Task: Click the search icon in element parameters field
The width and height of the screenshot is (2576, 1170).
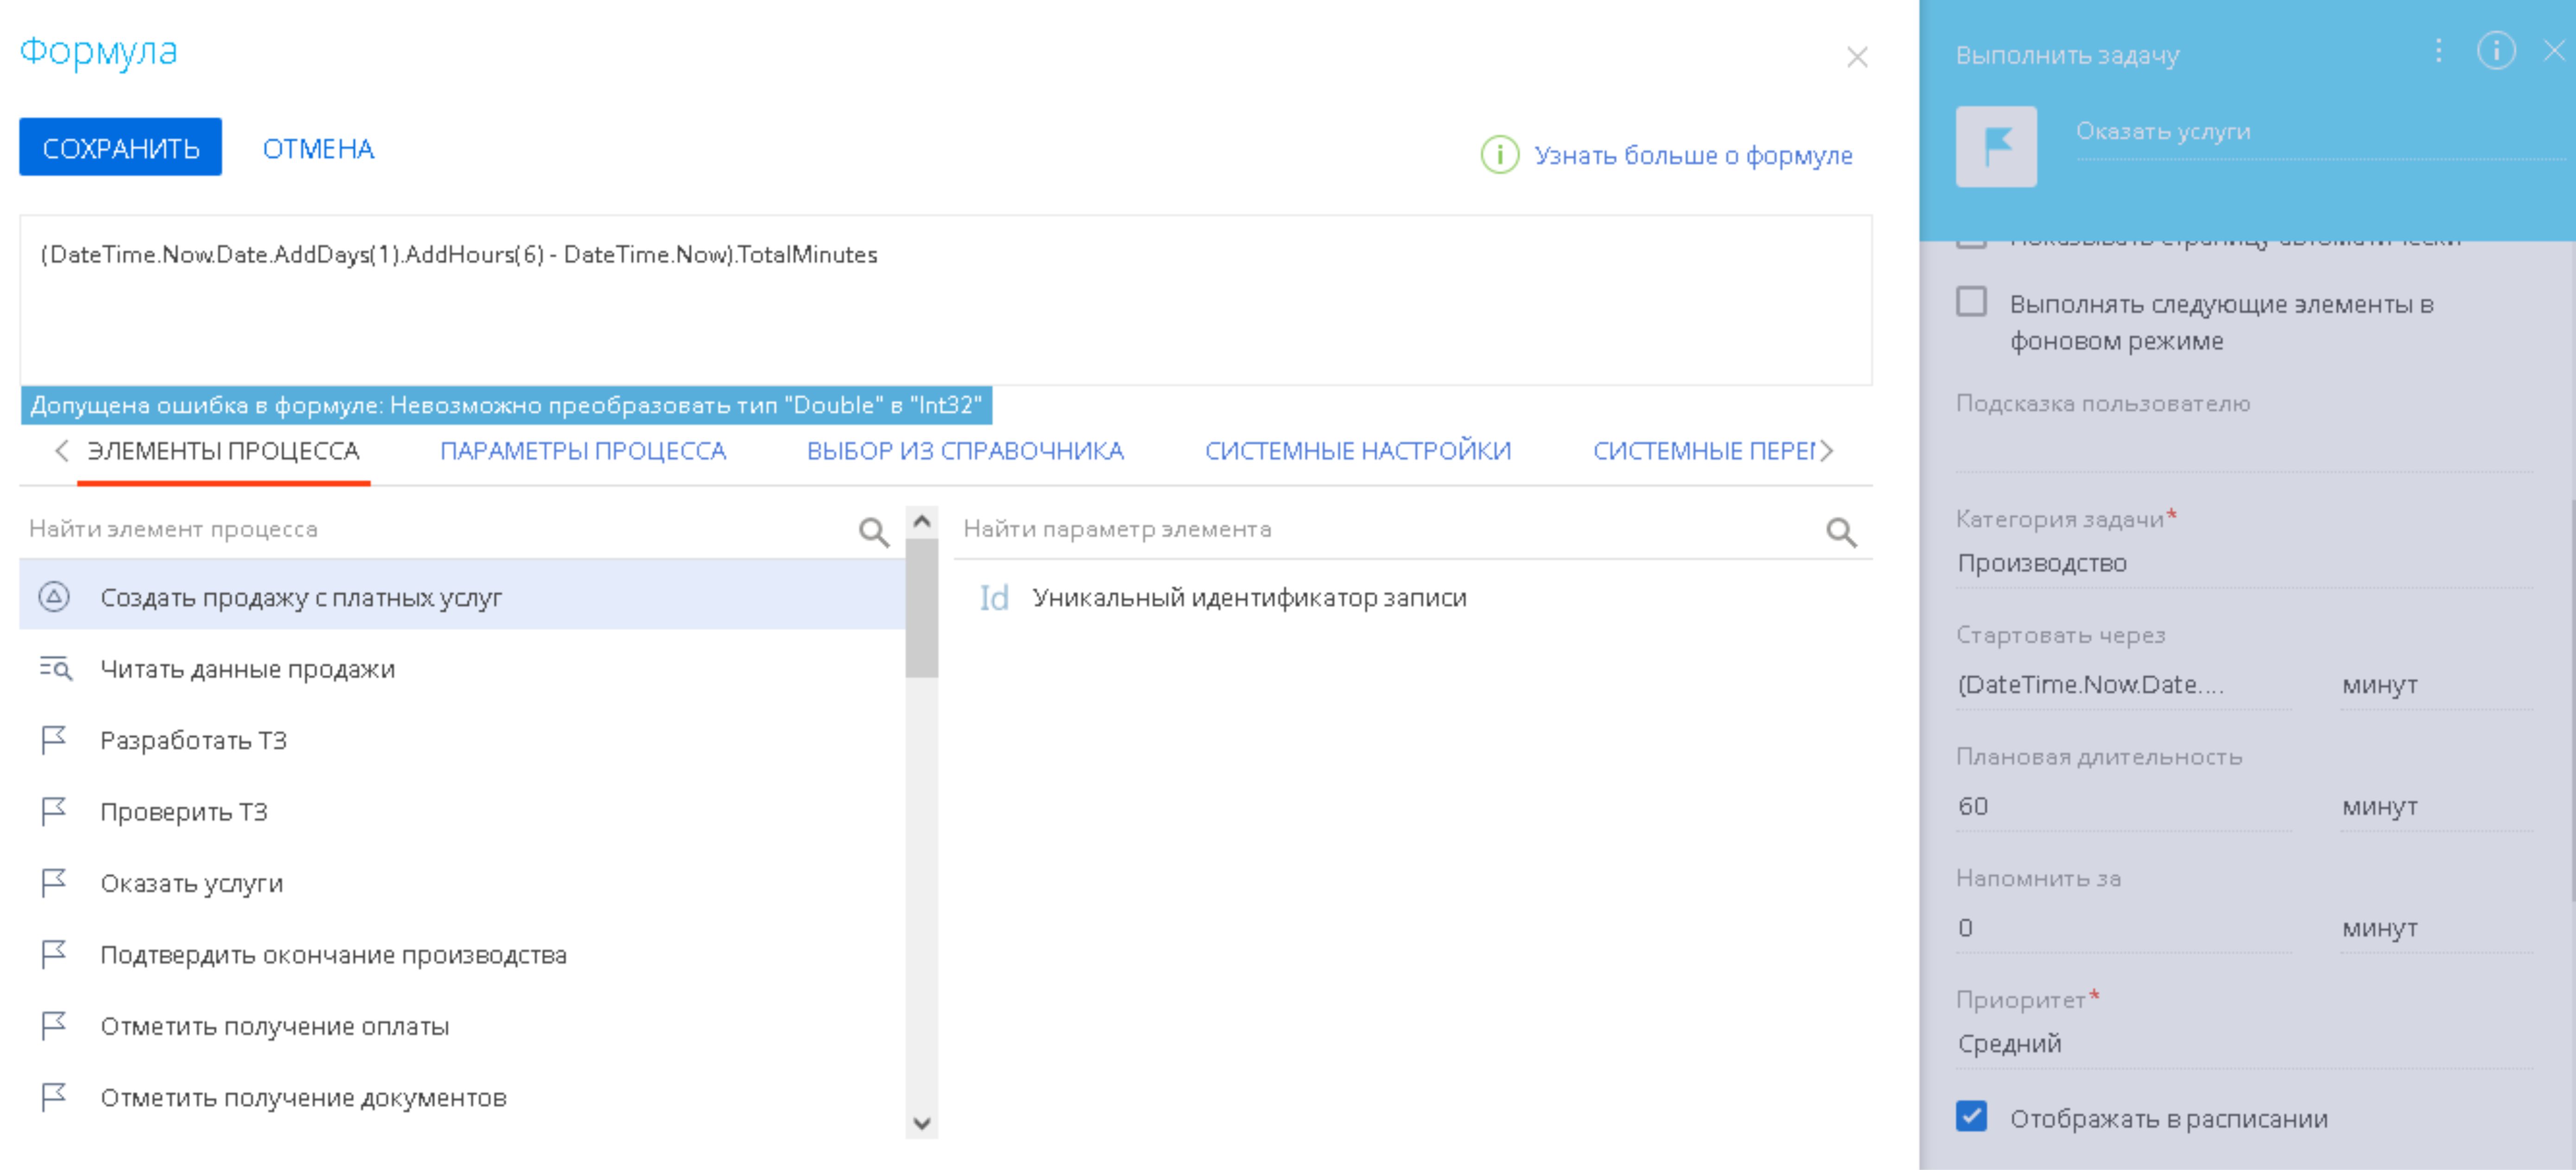Action: tap(1840, 531)
